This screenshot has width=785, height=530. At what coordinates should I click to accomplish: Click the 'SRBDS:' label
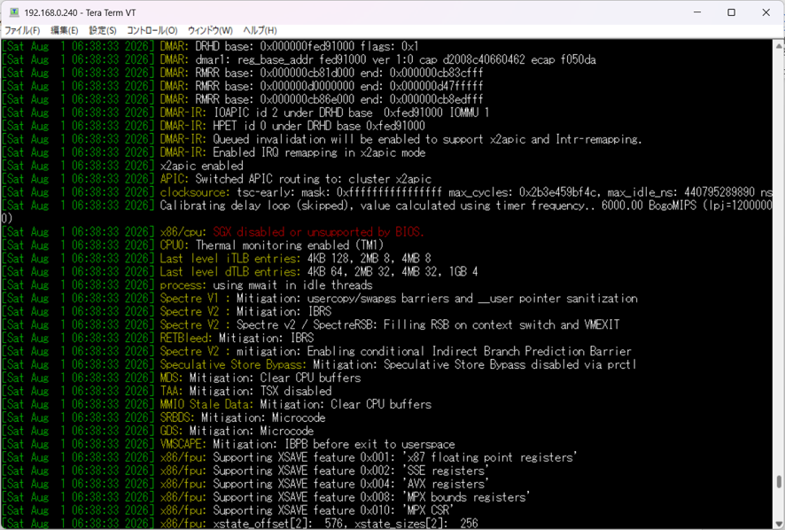point(178,417)
